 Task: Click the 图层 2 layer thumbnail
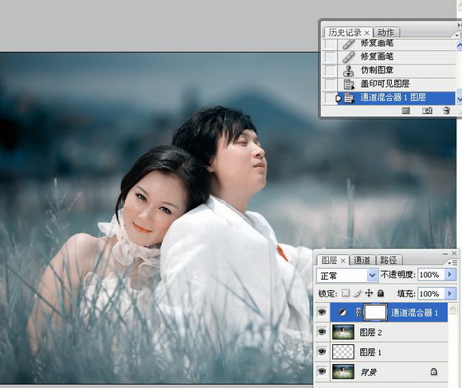pos(343,332)
